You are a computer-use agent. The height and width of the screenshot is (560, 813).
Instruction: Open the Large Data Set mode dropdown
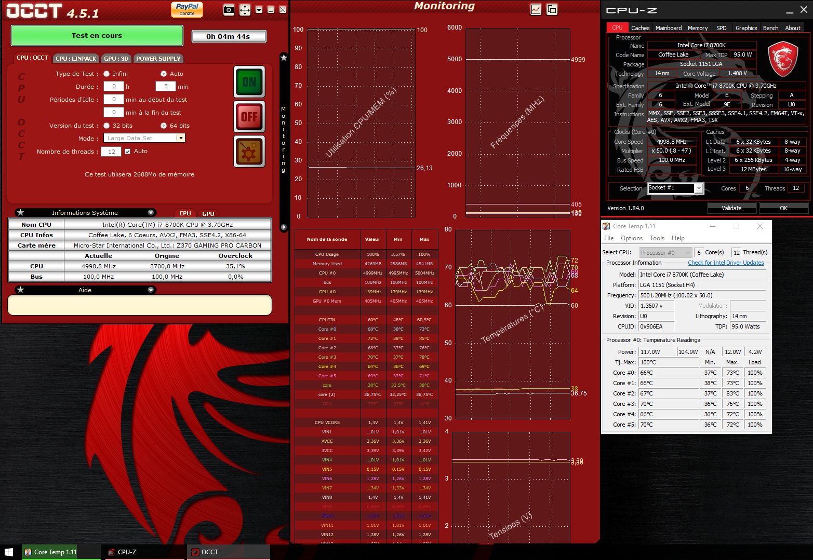click(x=180, y=138)
